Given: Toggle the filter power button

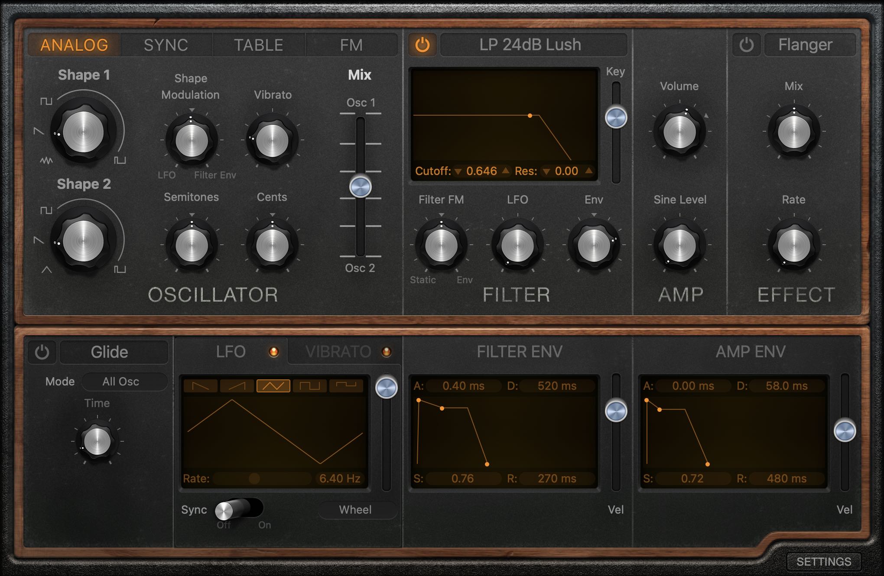Looking at the screenshot, I should (422, 45).
